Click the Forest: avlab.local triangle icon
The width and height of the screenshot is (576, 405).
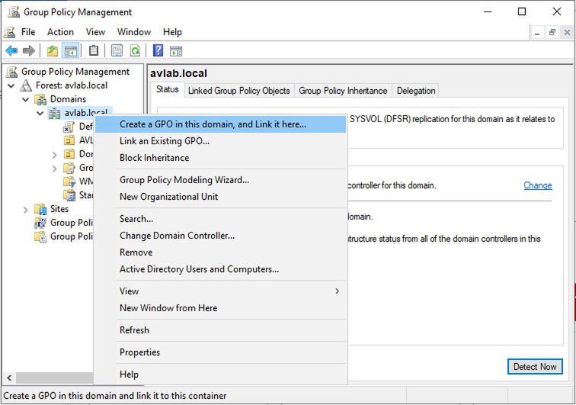point(26,85)
